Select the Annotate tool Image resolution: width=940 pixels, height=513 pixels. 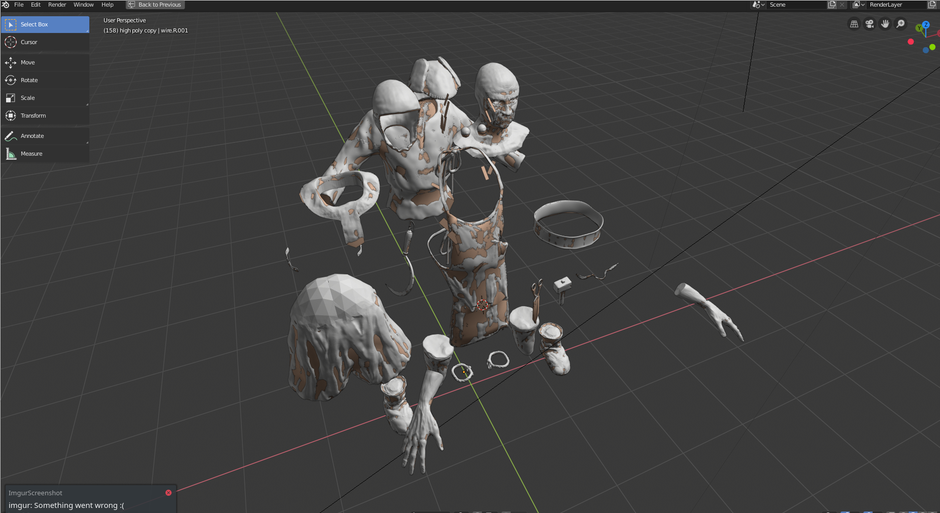[45, 136]
